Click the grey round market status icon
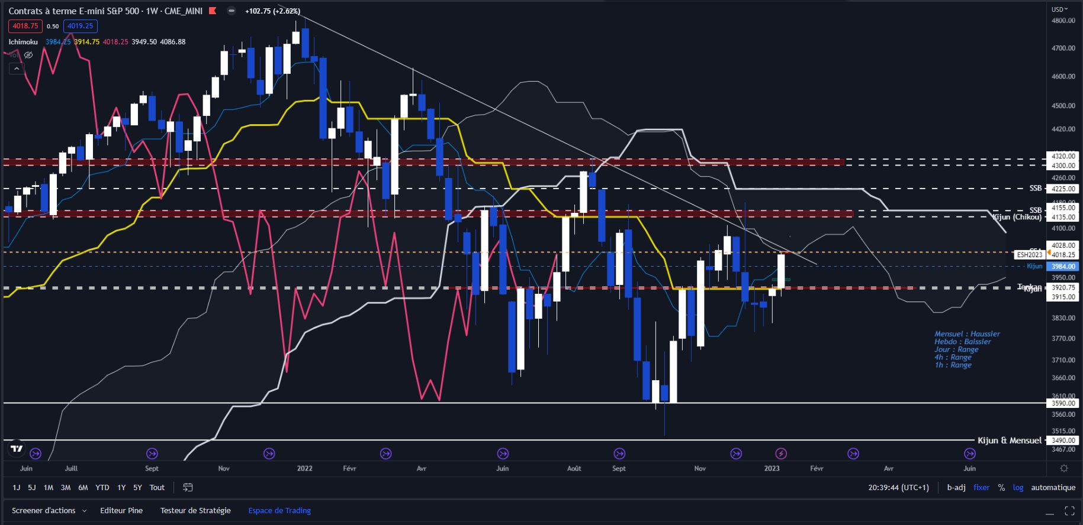The height and width of the screenshot is (525, 1083). pos(232,11)
